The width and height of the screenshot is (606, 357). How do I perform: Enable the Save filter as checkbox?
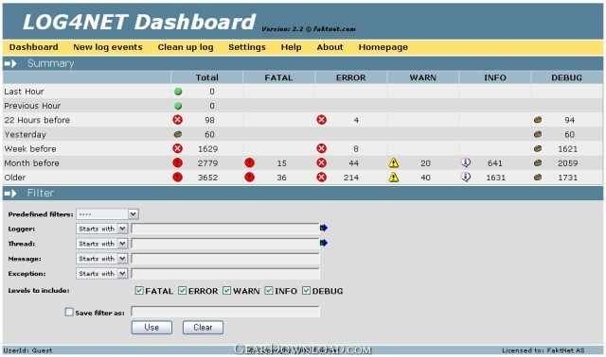pos(69,312)
